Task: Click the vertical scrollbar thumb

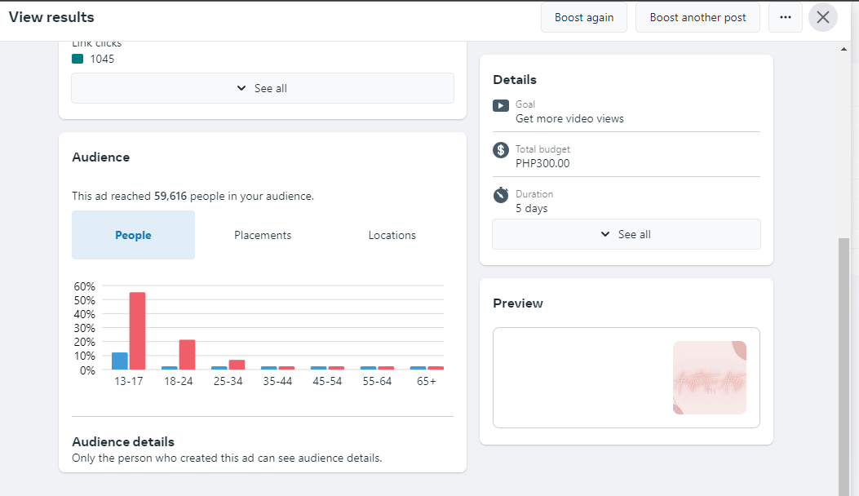Action: 844,366
